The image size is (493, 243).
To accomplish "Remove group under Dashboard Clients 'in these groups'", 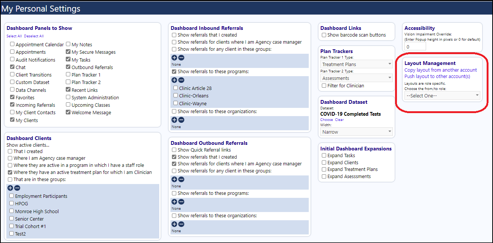I will (x=17, y=188).
